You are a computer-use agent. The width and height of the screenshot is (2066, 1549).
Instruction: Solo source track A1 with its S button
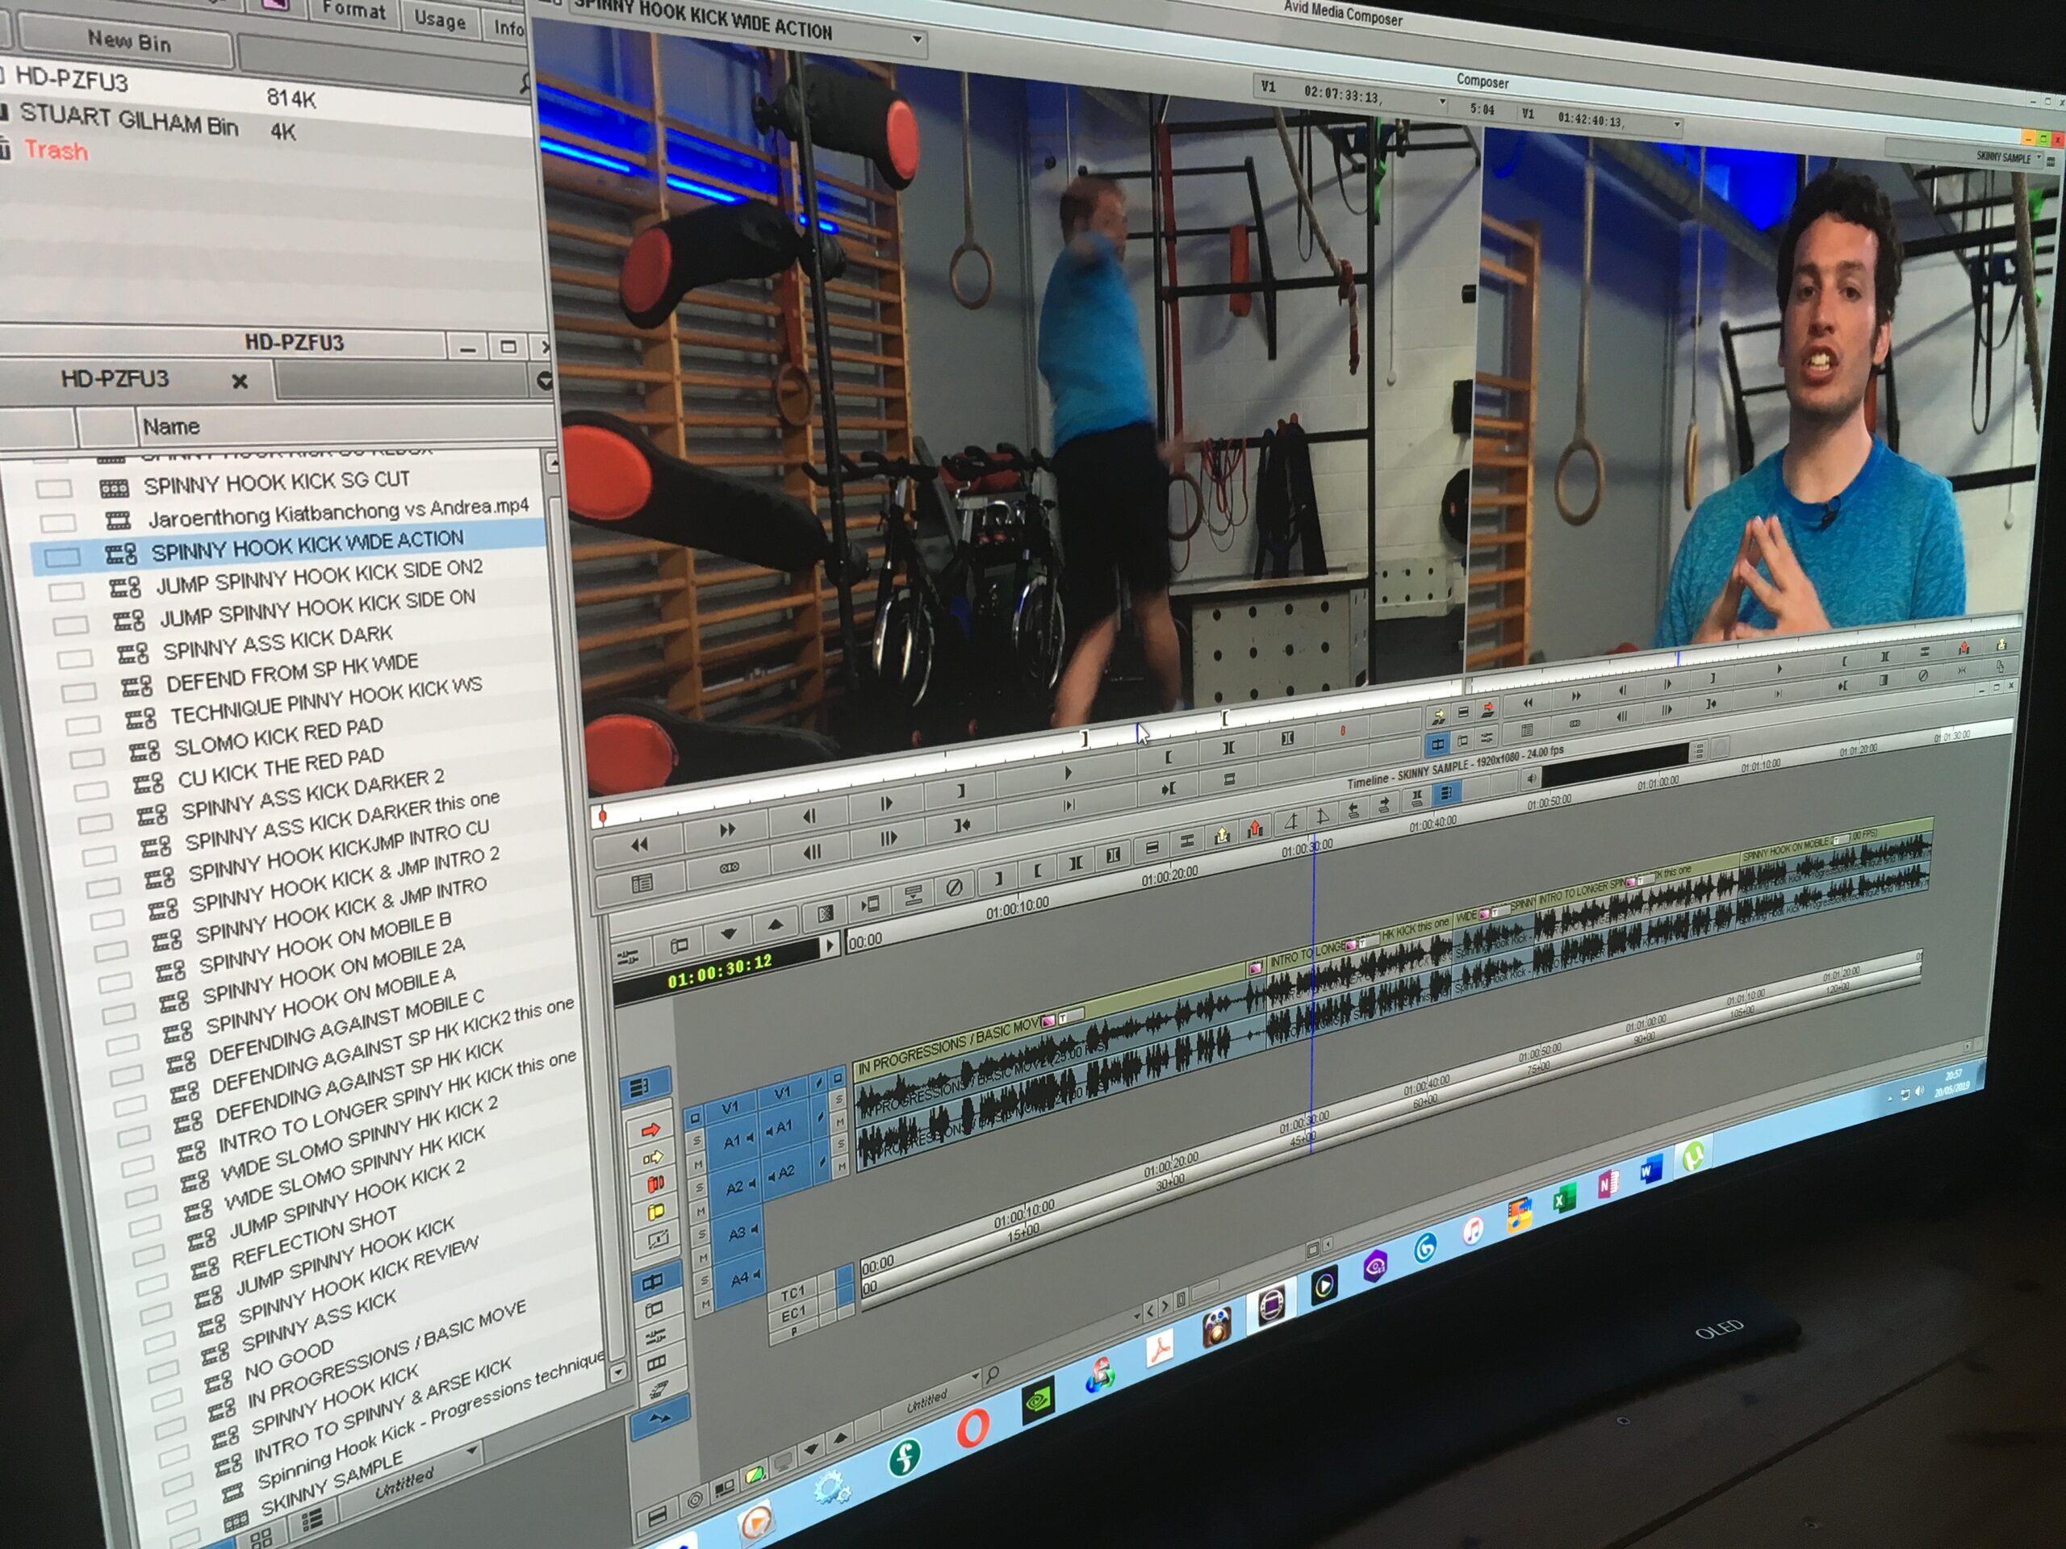click(x=696, y=1140)
